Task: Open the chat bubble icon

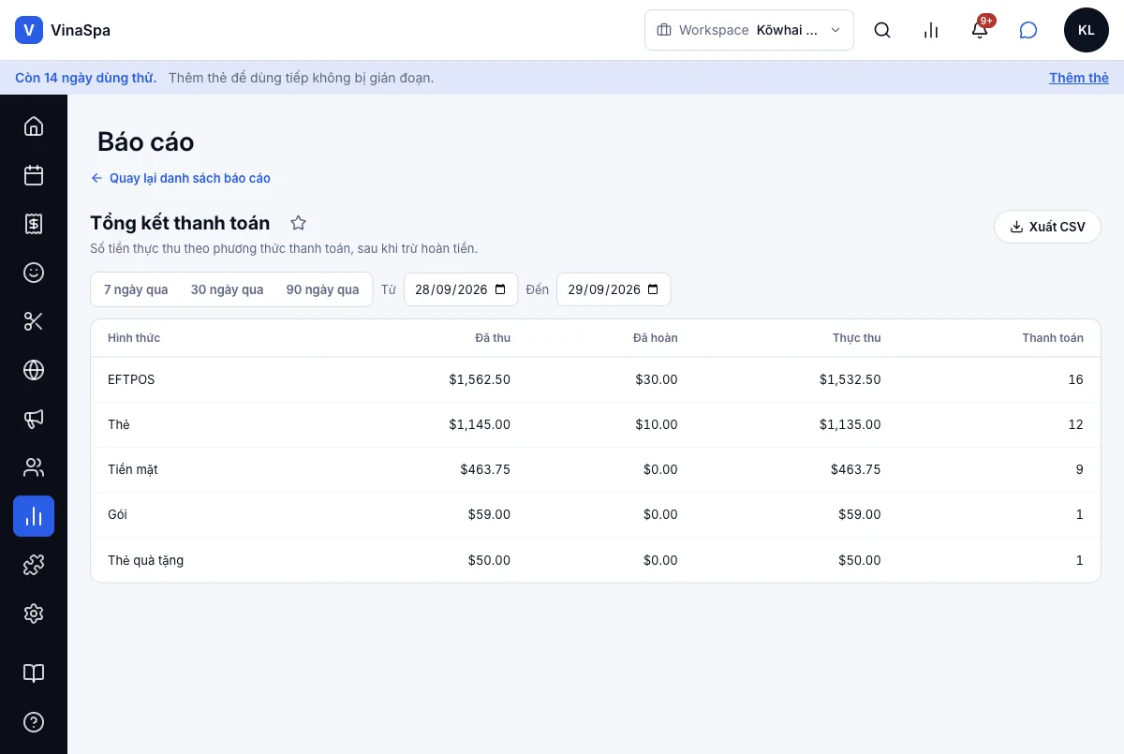Action: click(x=1028, y=30)
